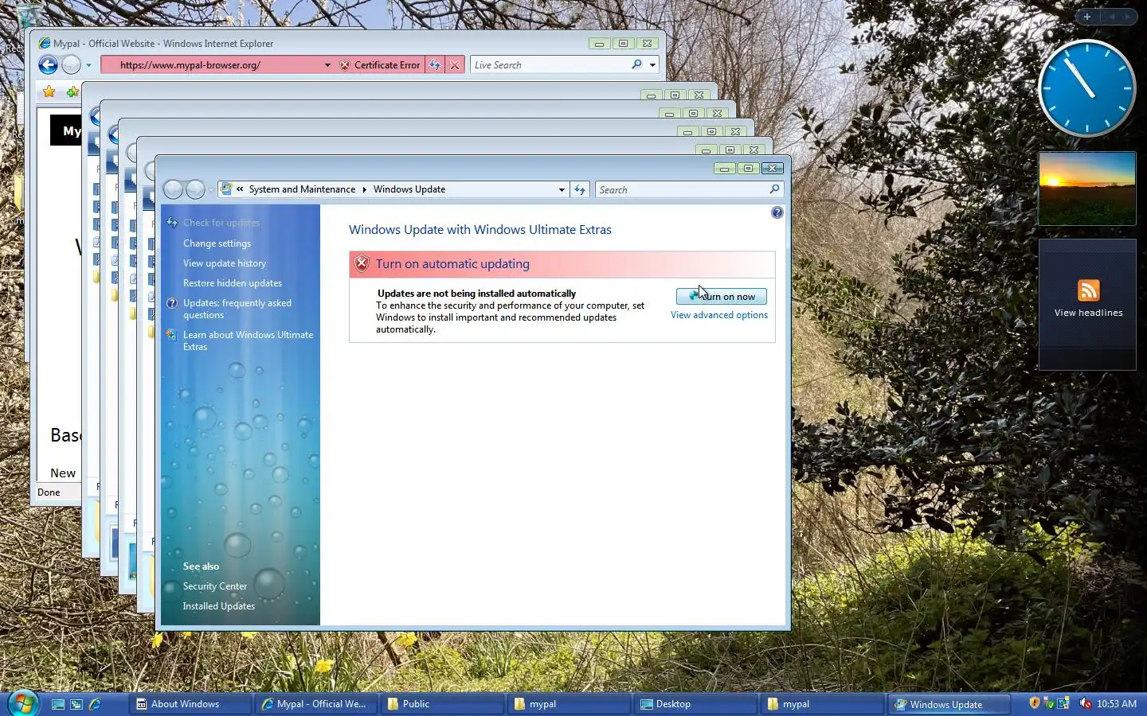Click Forward button in Internet Explorer
The width and height of the screenshot is (1147, 716).
tap(71, 65)
